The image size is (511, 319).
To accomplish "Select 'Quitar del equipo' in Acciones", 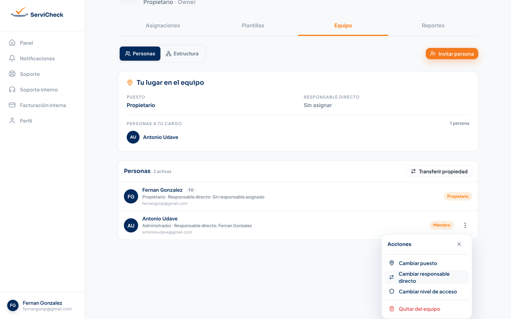I will coord(427,309).
